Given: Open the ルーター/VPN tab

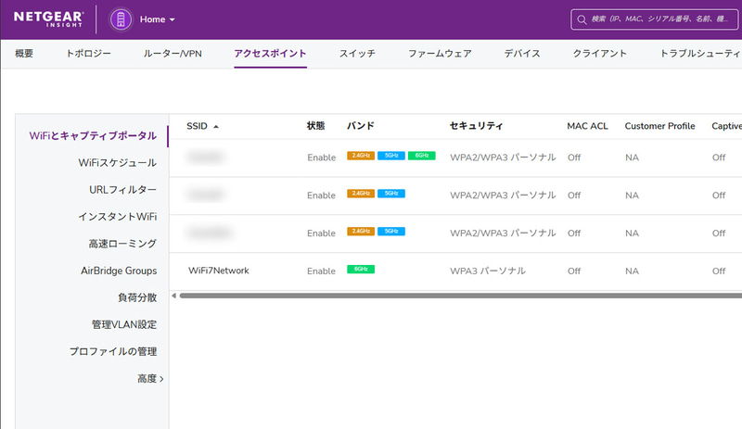Looking at the screenshot, I should (x=173, y=54).
